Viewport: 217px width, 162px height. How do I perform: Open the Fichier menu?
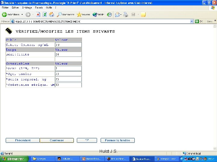click(x=5, y=7)
